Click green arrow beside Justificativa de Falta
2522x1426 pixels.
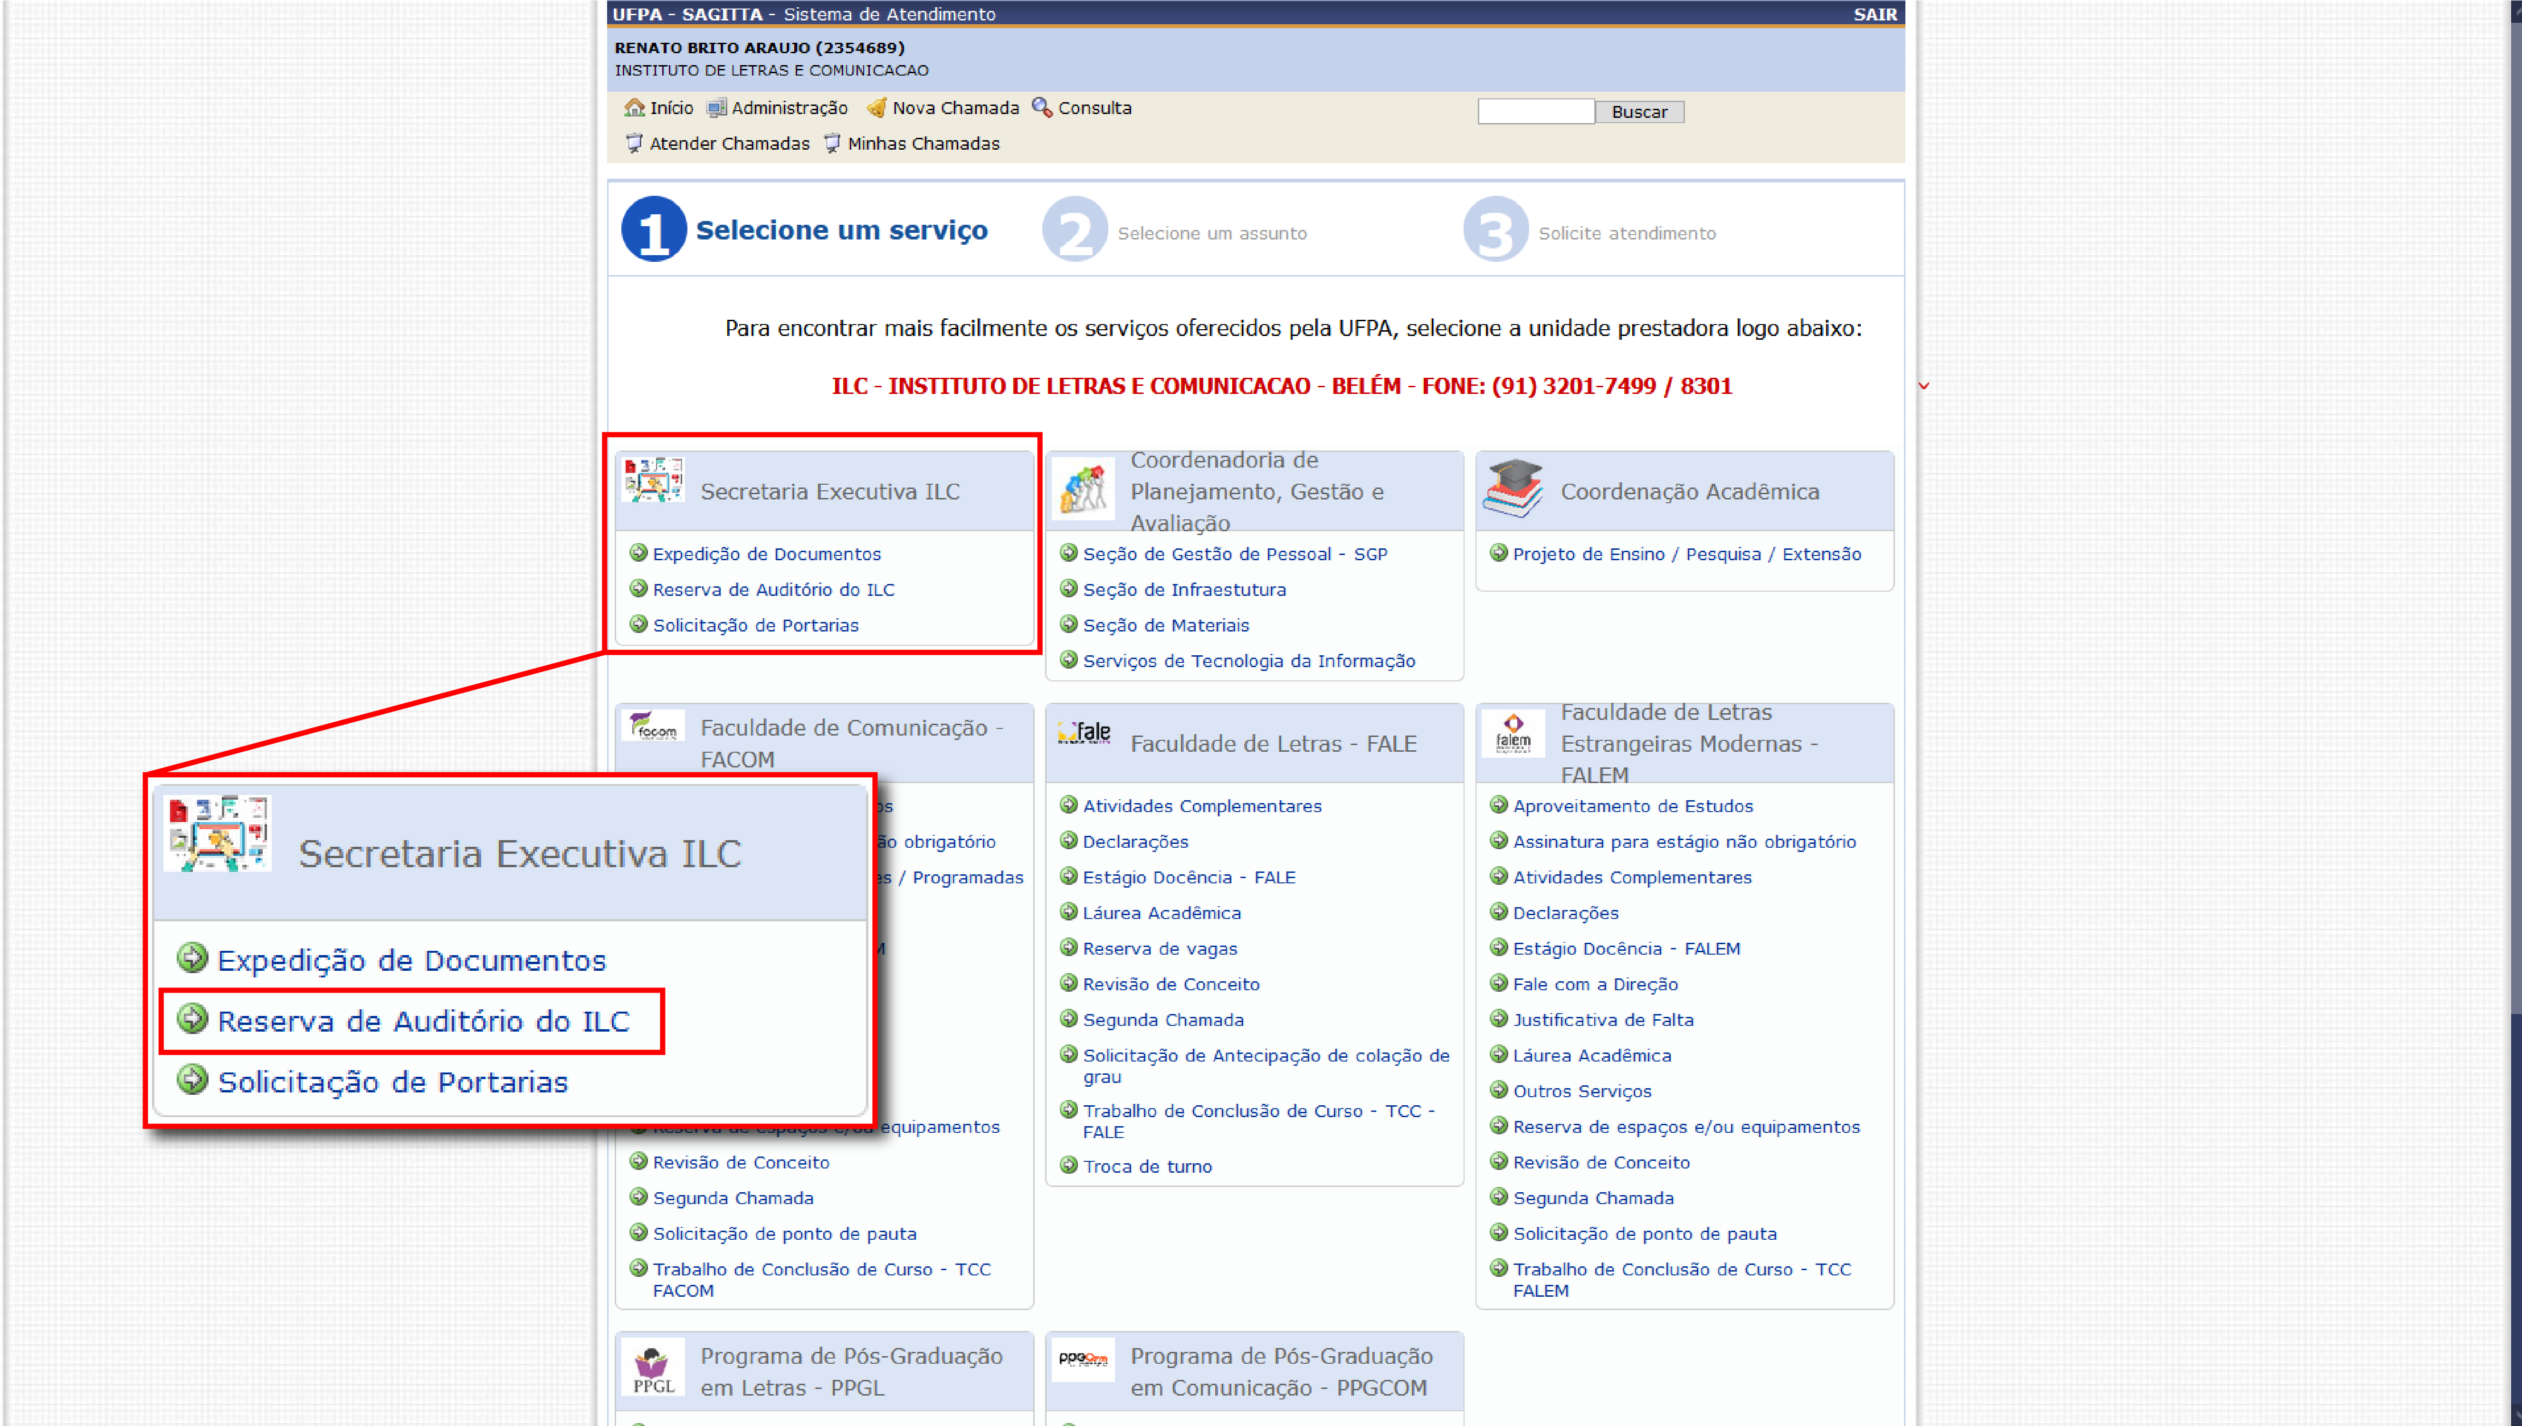[x=1499, y=1019]
